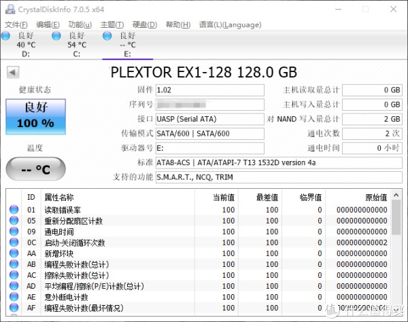Open the 帮助(H) menu
The height and width of the screenshot is (322, 408).
(178, 24)
